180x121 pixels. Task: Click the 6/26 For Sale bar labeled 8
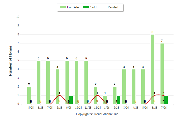[x=152, y=69]
